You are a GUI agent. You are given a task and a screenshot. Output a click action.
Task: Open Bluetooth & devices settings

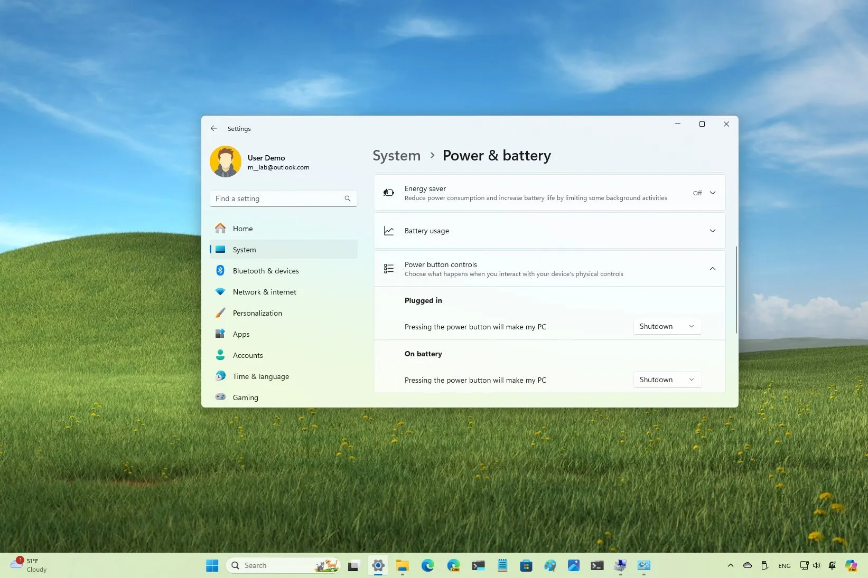[266, 271]
